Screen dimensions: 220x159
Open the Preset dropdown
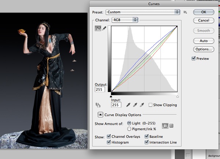point(143,12)
